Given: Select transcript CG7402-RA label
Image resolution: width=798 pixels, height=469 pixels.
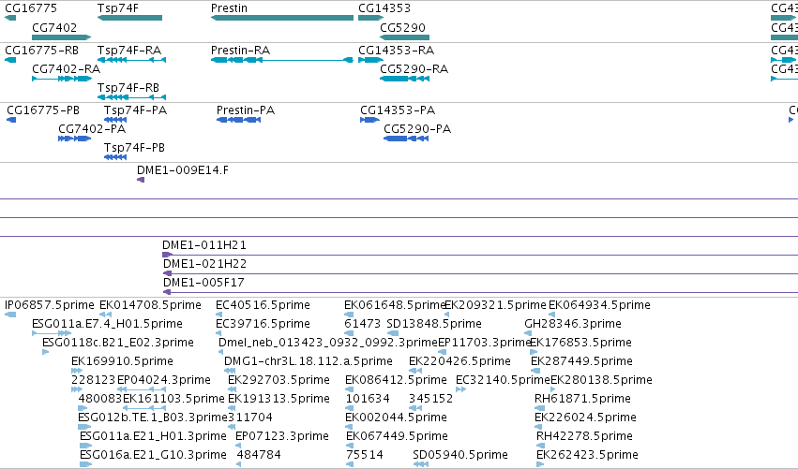Looking at the screenshot, I should (67, 69).
